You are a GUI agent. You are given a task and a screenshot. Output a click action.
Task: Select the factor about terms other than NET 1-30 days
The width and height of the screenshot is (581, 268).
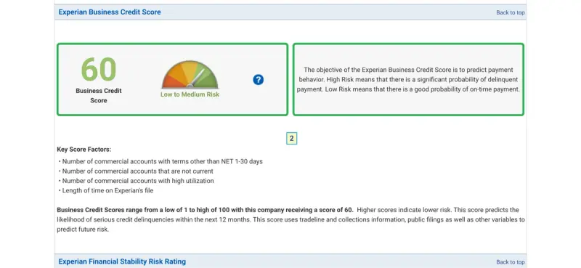[x=162, y=162]
